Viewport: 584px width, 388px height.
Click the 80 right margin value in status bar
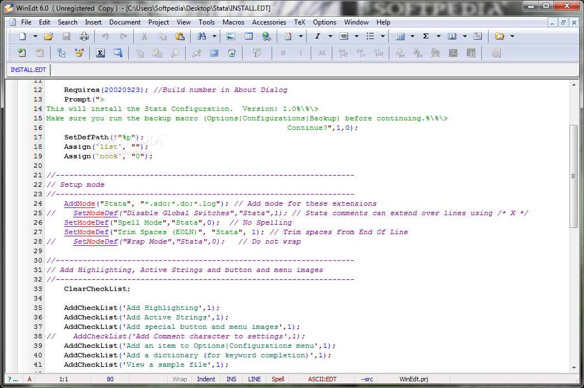click(x=110, y=379)
